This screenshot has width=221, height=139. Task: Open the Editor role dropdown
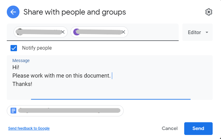(198, 32)
